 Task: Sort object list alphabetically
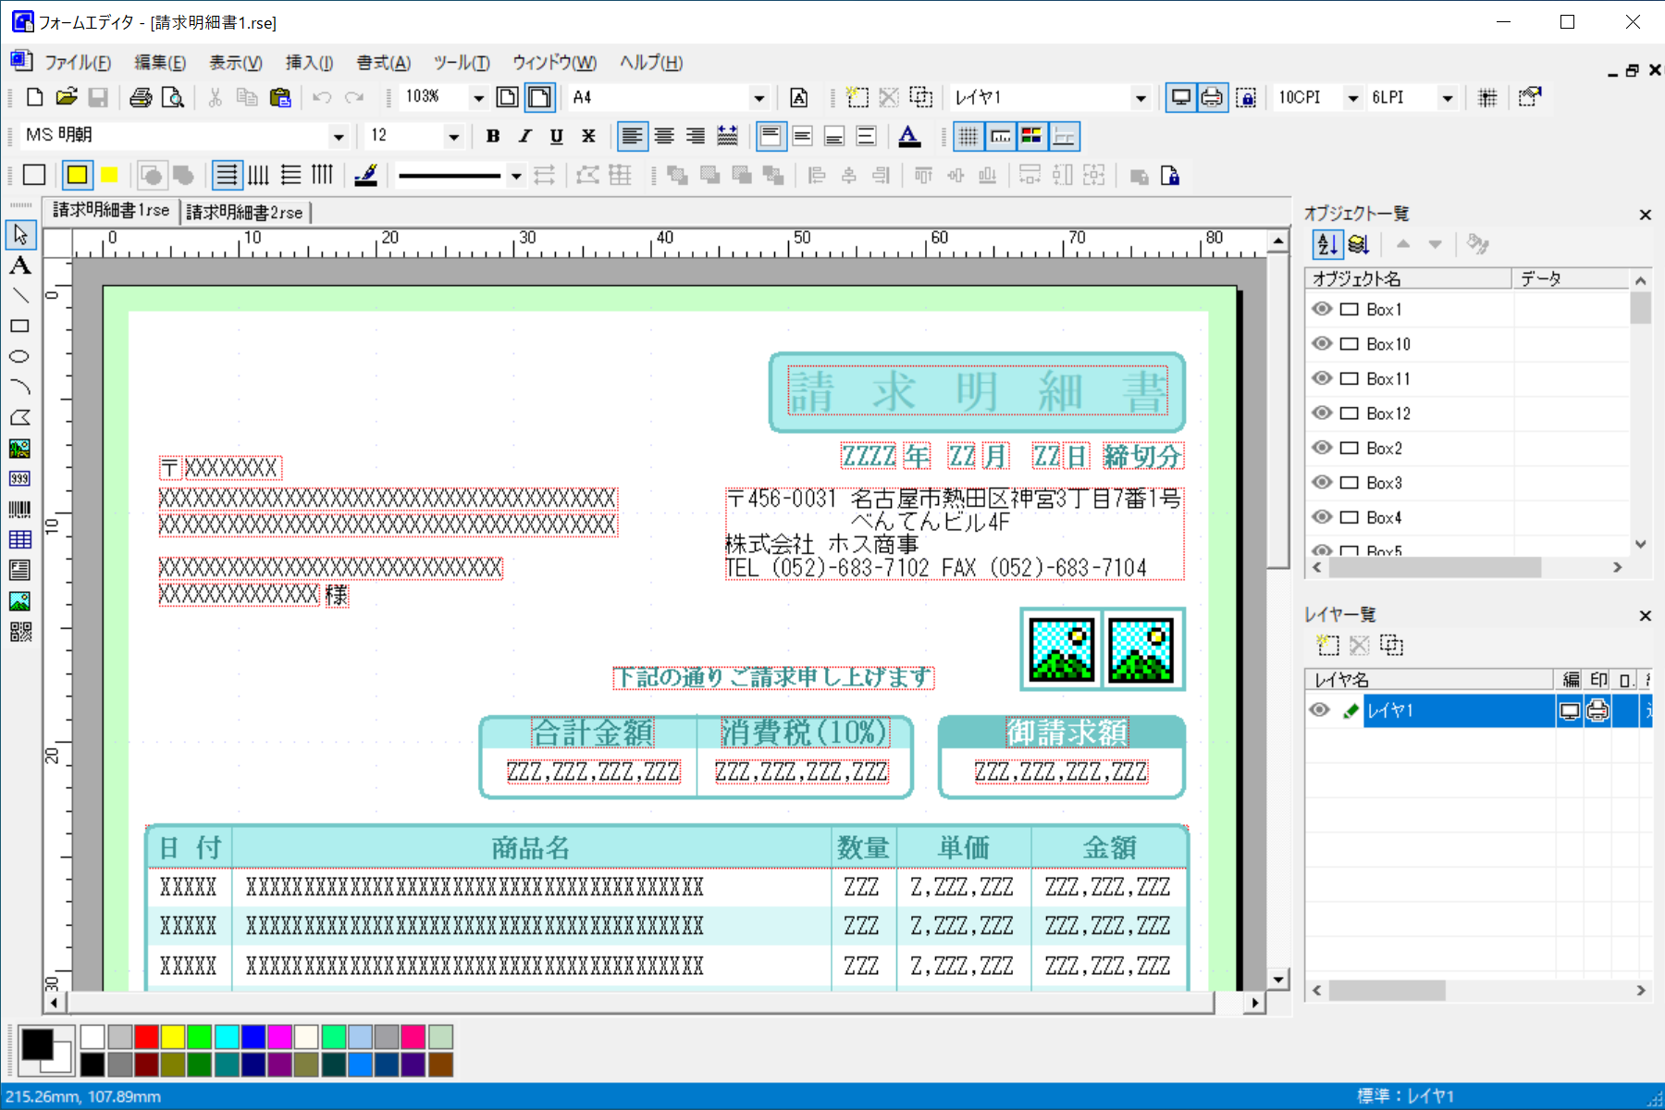point(1327,244)
